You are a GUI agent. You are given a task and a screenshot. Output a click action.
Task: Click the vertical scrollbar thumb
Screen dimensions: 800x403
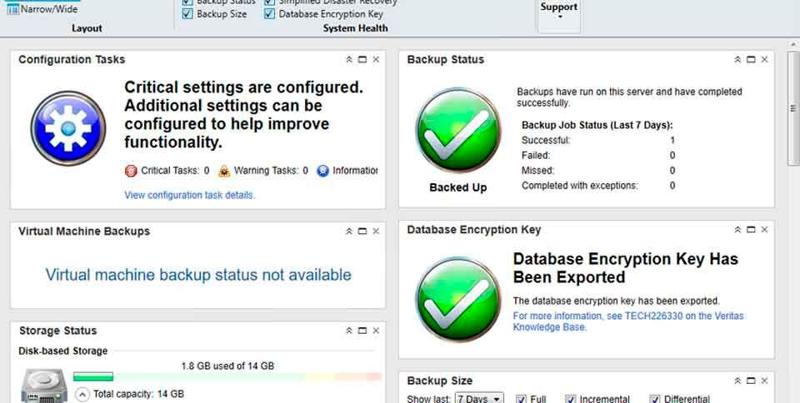793,108
